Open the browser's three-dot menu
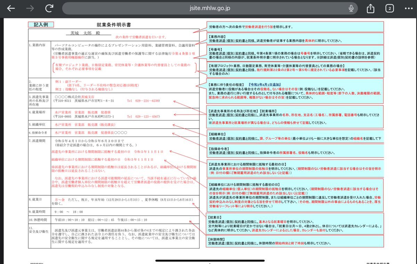Image resolution: width=417 pixels, height=264 pixels. point(409,8)
